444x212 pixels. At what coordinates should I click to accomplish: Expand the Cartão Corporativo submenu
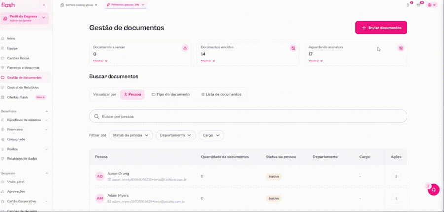pyautogui.click(x=47, y=201)
